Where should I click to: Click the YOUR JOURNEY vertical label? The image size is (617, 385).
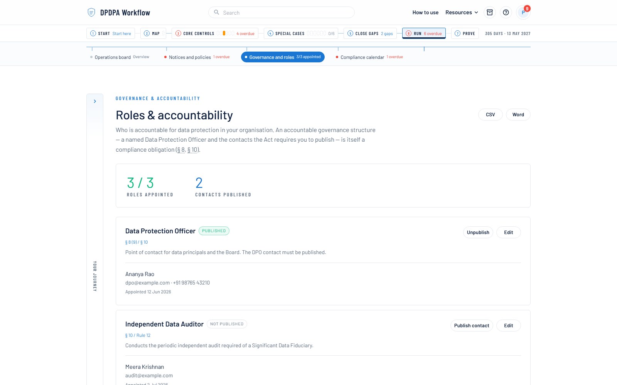pos(95,276)
